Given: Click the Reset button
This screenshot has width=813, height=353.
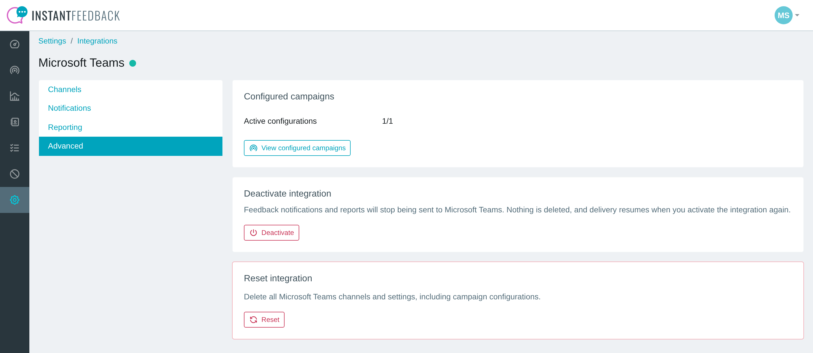Looking at the screenshot, I should pyautogui.click(x=264, y=320).
